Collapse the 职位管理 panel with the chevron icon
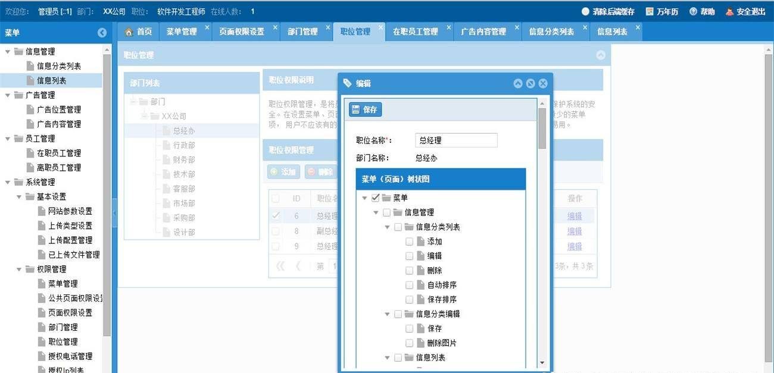The height and width of the screenshot is (373, 774). [x=601, y=55]
